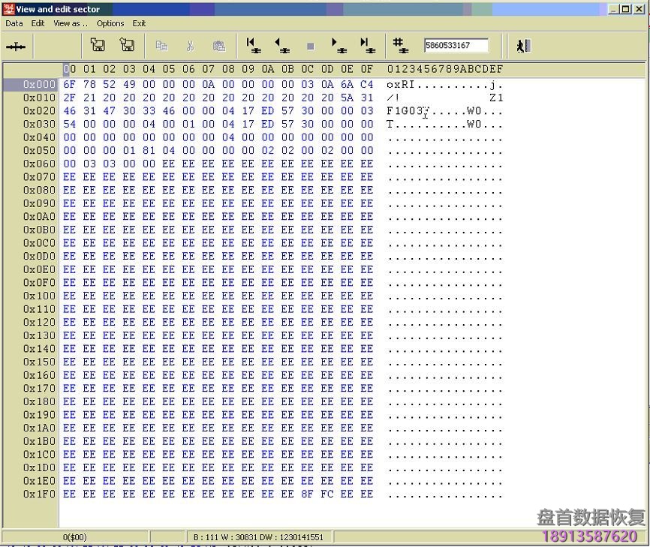Jump to the first sector

(253, 46)
